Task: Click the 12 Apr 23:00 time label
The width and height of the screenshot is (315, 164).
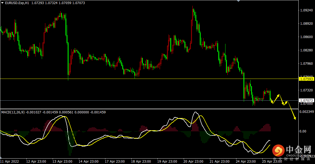Action: tap(36, 161)
